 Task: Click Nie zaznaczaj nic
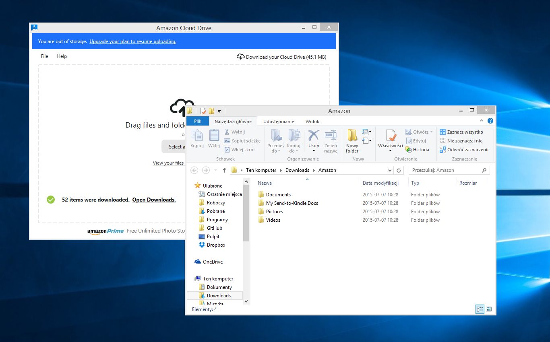click(x=461, y=141)
